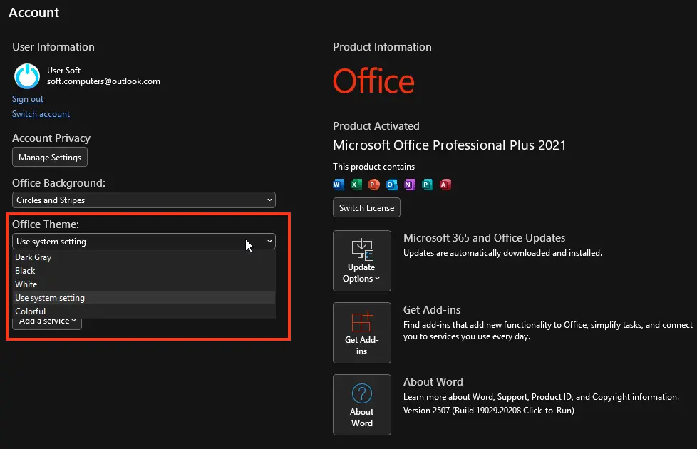Click the PowerPoint product icon
Viewport: 697px width, 449px height.
374,185
